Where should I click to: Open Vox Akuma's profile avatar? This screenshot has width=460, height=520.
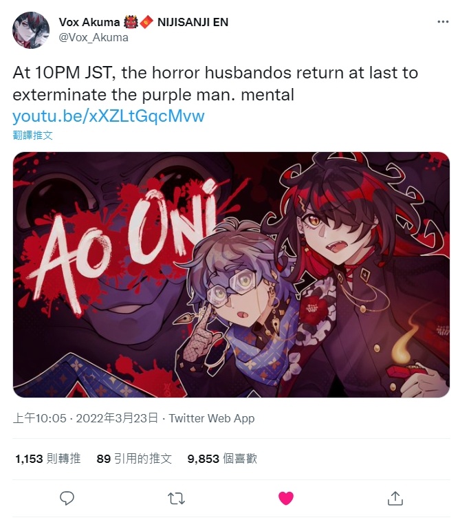31,30
